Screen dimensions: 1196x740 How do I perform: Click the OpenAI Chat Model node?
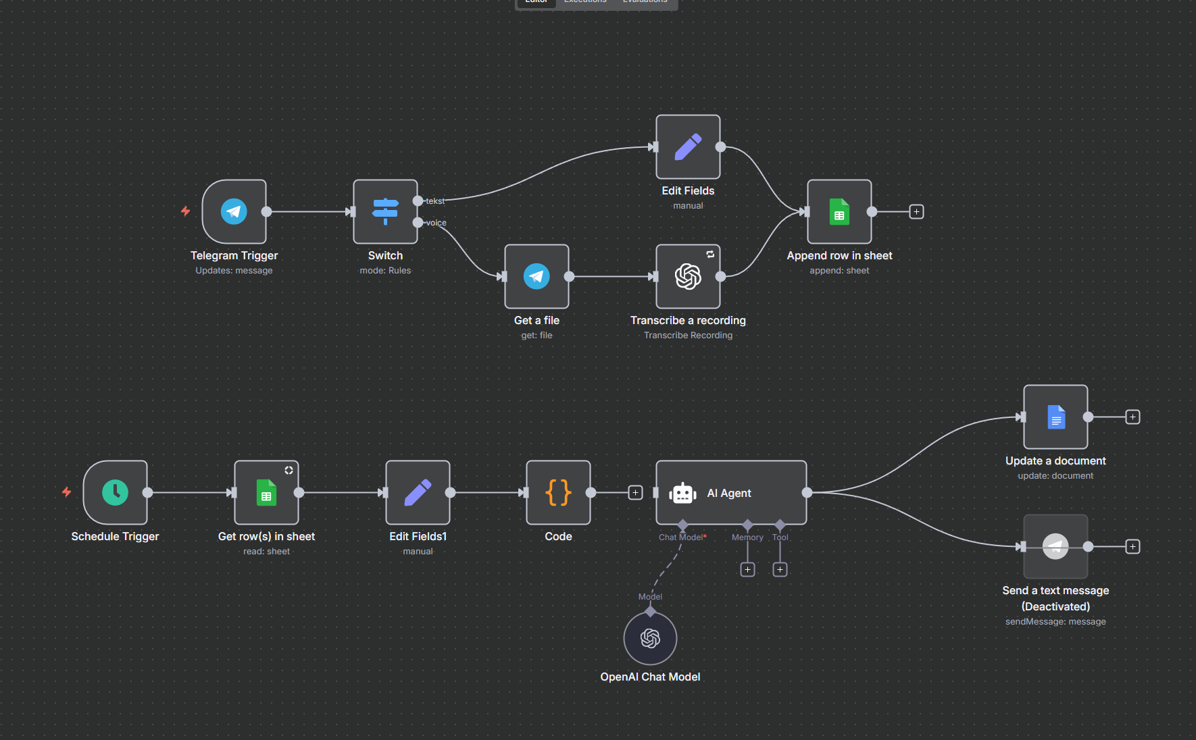click(x=650, y=638)
